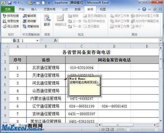Switch to the 视图 tab
Screen dimensions: 164x133
(103, 9)
